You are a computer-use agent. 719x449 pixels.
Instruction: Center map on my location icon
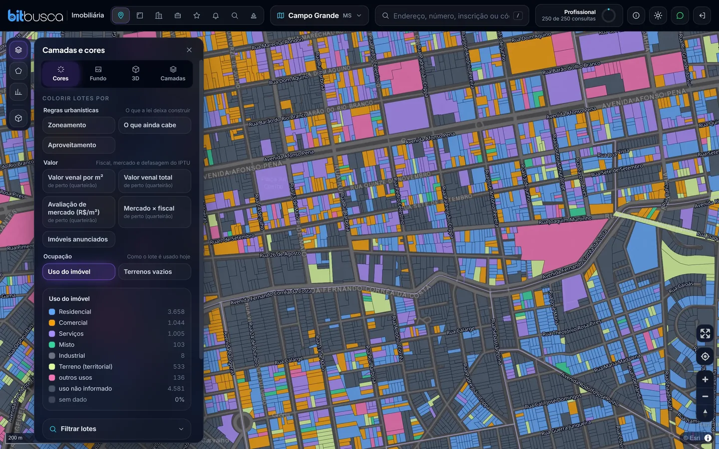pyautogui.click(x=705, y=356)
